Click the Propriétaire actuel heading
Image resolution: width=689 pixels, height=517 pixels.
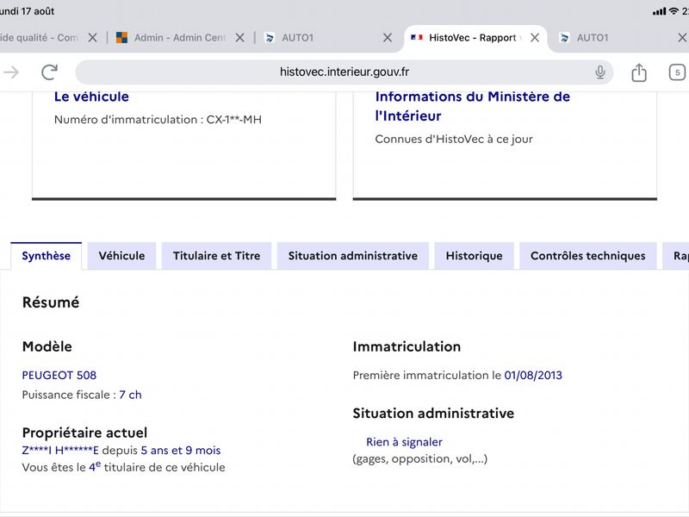point(84,433)
